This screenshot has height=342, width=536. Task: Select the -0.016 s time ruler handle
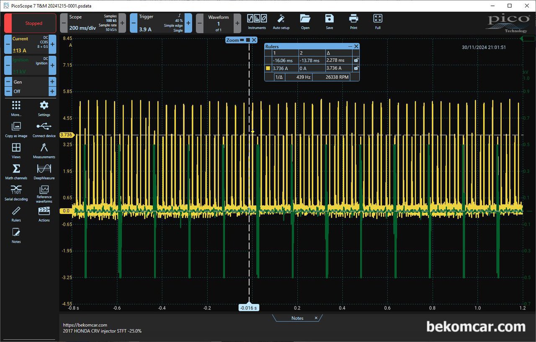[249, 308]
